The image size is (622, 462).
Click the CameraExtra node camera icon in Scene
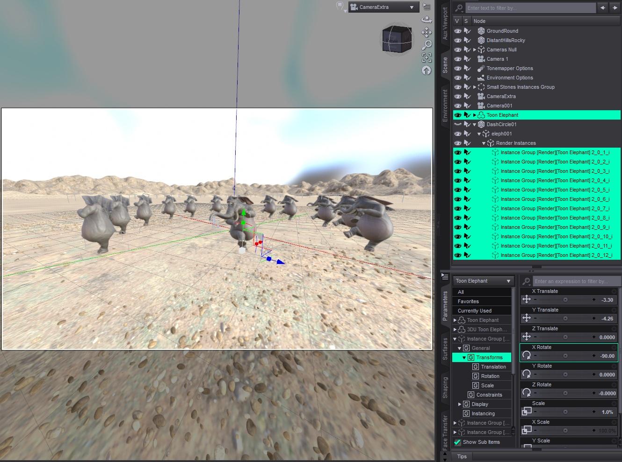click(x=481, y=96)
